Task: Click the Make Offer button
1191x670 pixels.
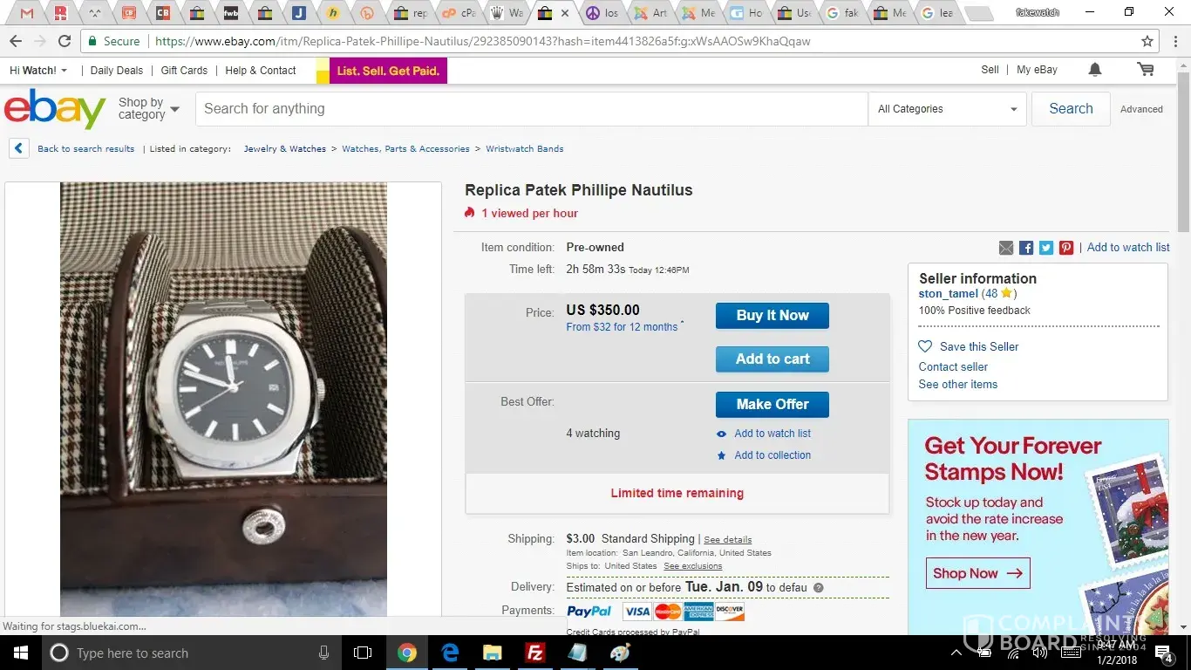Action: click(772, 405)
